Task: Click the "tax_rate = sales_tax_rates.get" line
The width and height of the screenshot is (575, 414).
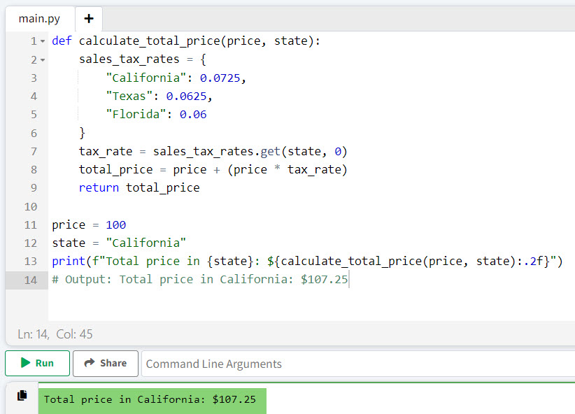Action: [213, 151]
